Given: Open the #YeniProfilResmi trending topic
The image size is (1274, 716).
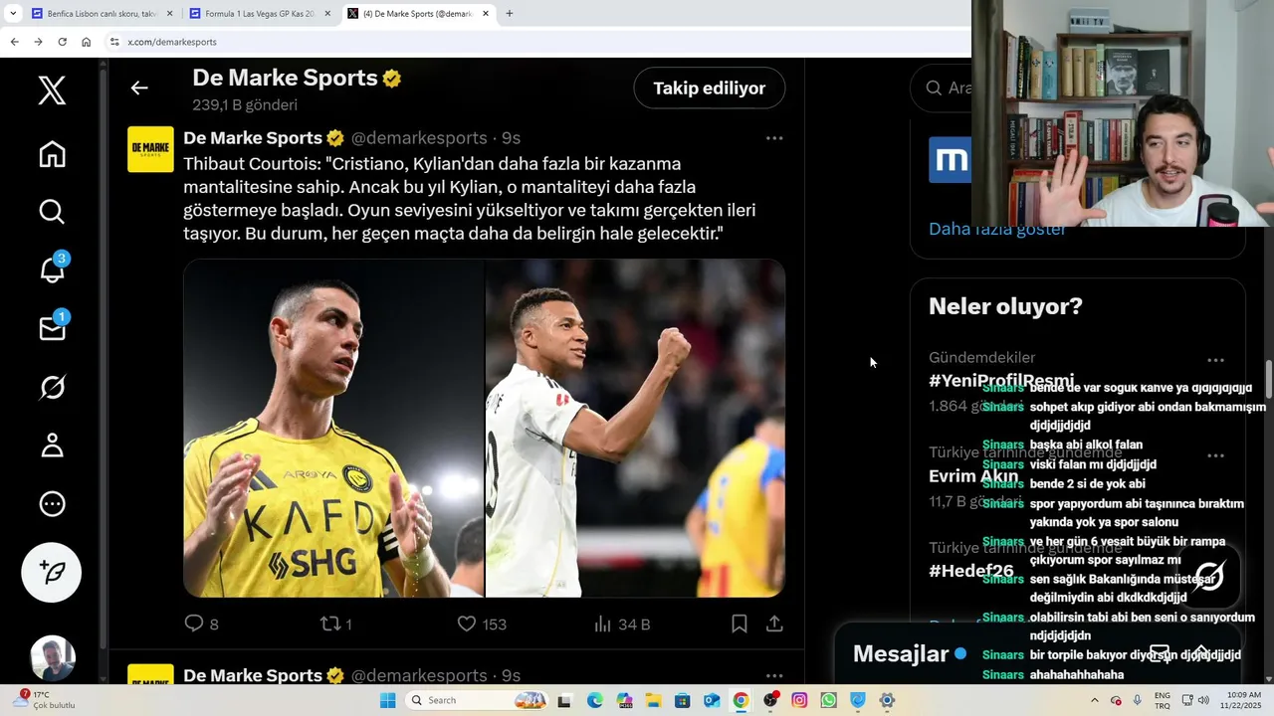Looking at the screenshot, I should click(x=1001, y=381).
